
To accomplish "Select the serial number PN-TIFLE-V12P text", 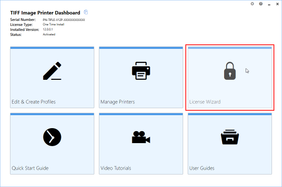I will point(64,20).
